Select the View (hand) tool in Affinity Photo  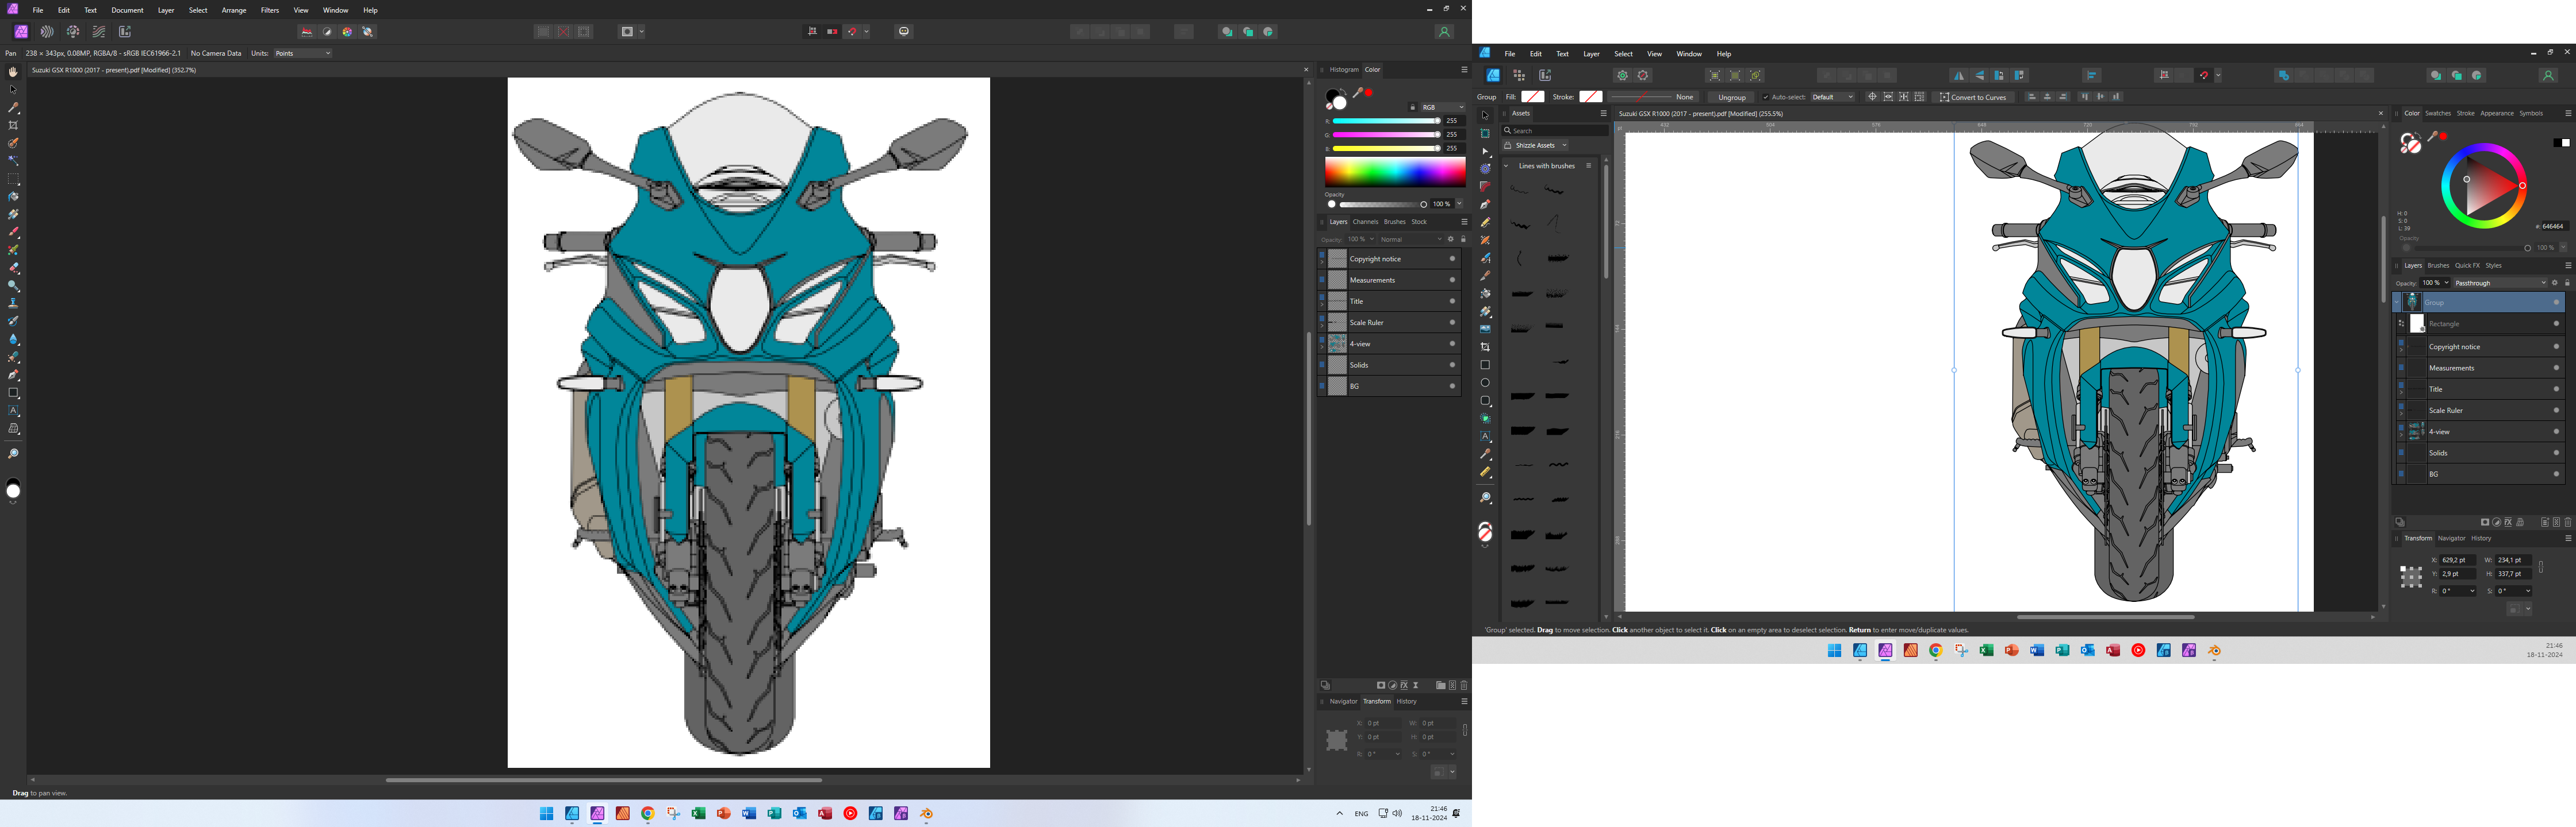(13, 72)
